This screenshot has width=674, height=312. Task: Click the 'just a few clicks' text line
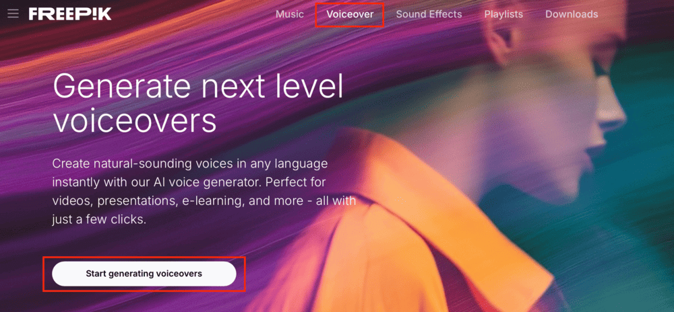[99, 219]
